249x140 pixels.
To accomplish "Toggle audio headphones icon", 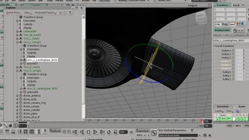I will point(116,132).
